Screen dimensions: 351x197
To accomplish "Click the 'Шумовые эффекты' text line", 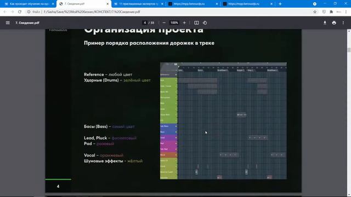I will point(113,161).
